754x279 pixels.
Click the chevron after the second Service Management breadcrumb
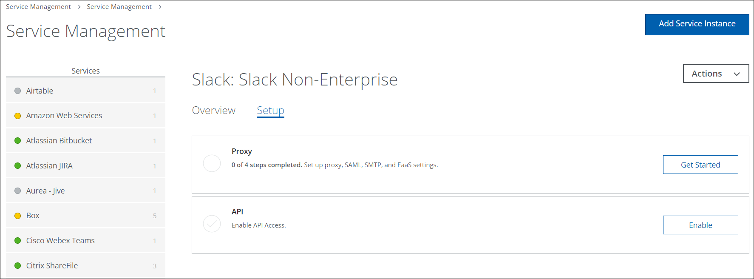(160, 7)
